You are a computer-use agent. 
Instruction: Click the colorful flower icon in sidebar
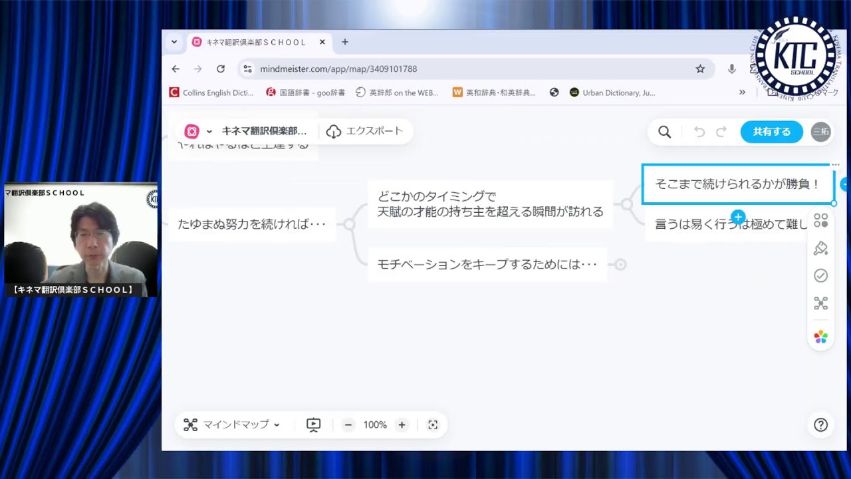point(820,337)
